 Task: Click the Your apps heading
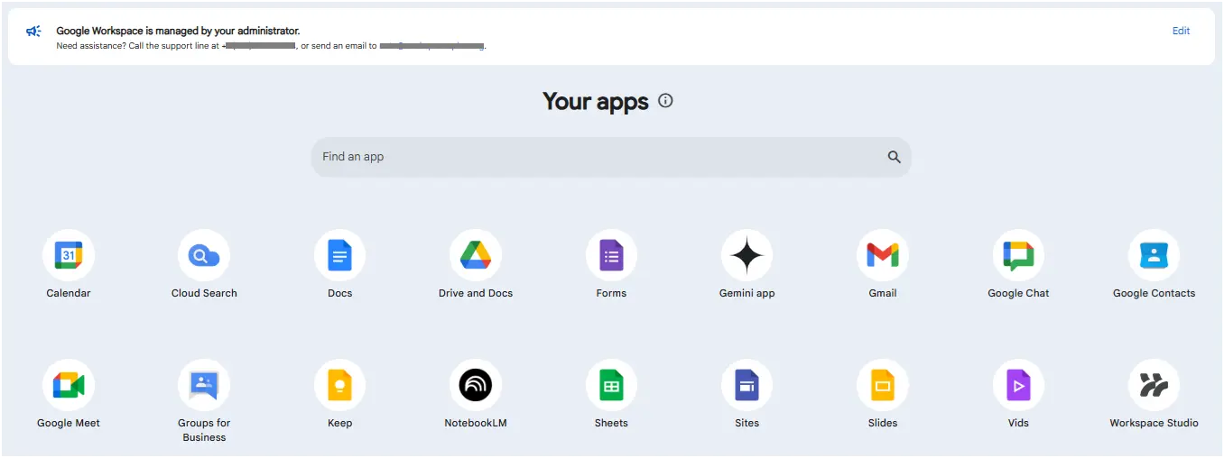pos(596,101)
